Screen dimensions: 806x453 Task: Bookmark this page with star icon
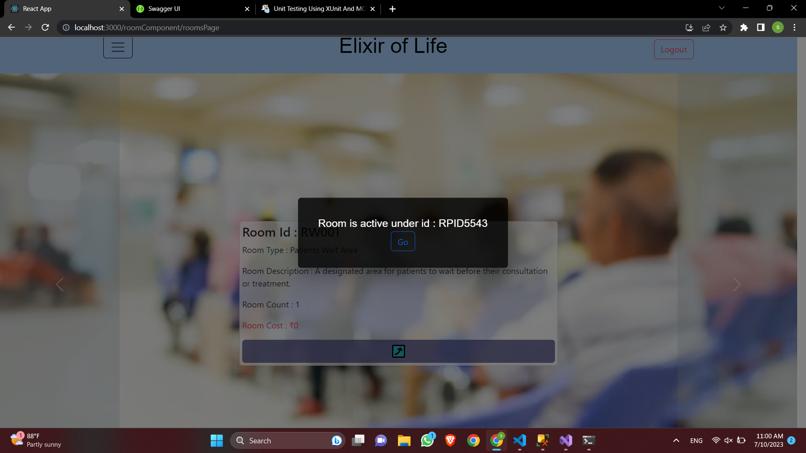coord(723,28)
